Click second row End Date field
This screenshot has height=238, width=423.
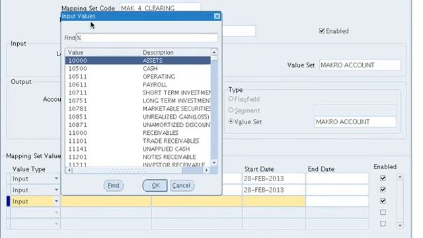(x=337, y=190)
